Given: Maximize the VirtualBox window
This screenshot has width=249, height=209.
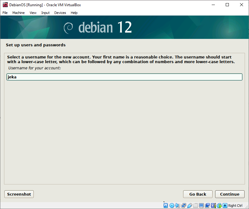Looking at the screenshot, I should click(227, 5).
